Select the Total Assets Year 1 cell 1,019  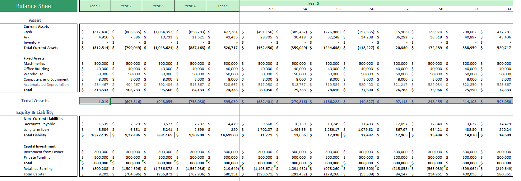click(95, 101)
